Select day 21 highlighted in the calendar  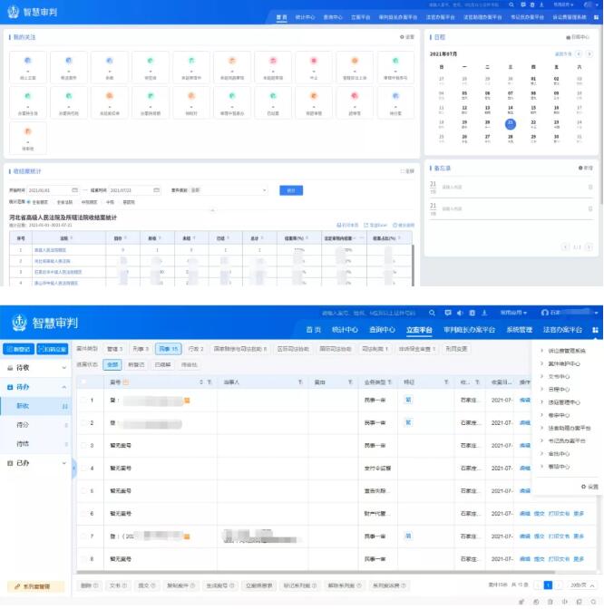(511, 123)
